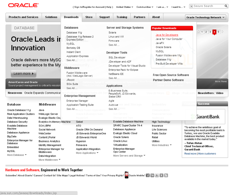
Task: Click the Oracle logo
Action: pyautogui.click(x=23, y=5)
